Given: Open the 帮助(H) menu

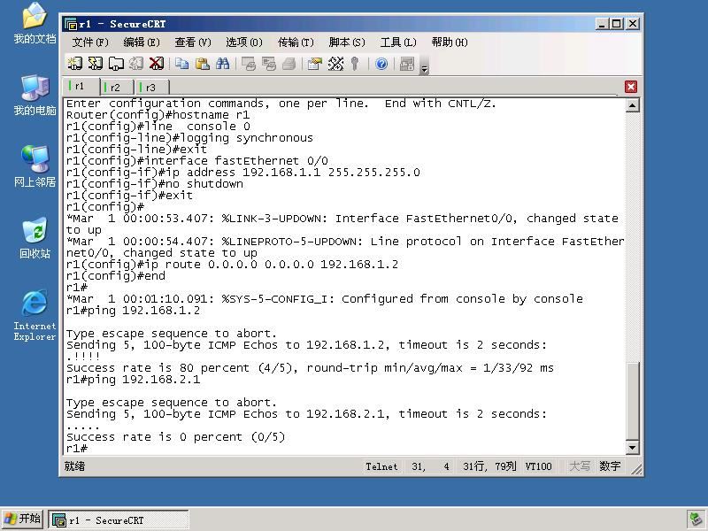Looking at the screenshot, I should [x=450, y=42].
